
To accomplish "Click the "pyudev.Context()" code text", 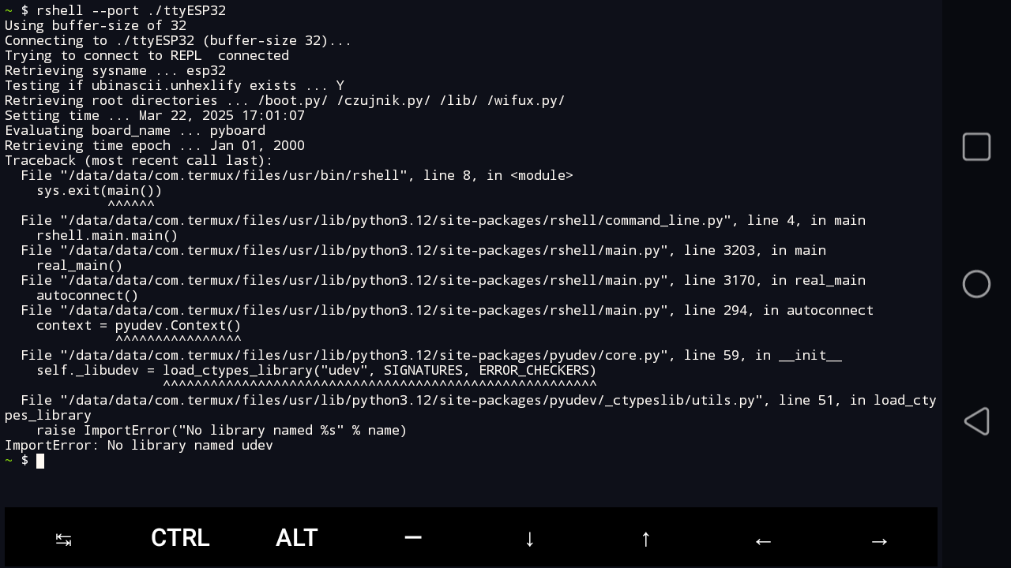I will [178, 325].
